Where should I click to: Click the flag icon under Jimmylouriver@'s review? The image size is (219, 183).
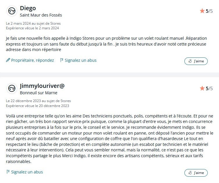pyautogui.click(x=8, y=172)
